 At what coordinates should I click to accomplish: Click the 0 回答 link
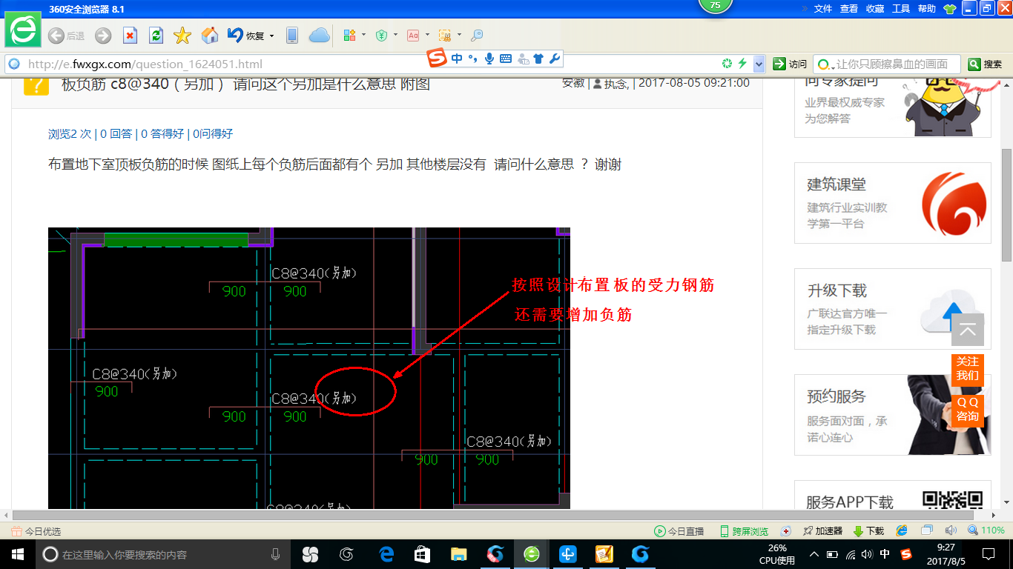(116, 133)
